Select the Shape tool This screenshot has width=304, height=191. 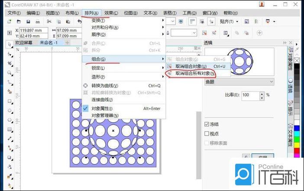(x=10, y=54)
